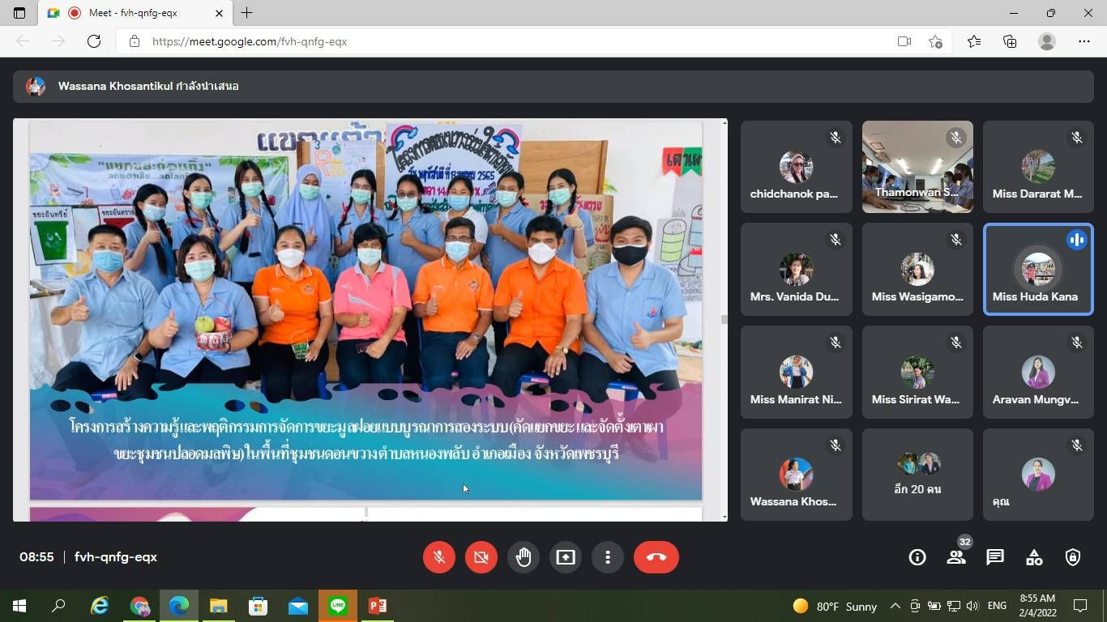Viewport: 1107px width, 622px height.
Task: Open the chat with everyone panel
Action: coord(995,557)
